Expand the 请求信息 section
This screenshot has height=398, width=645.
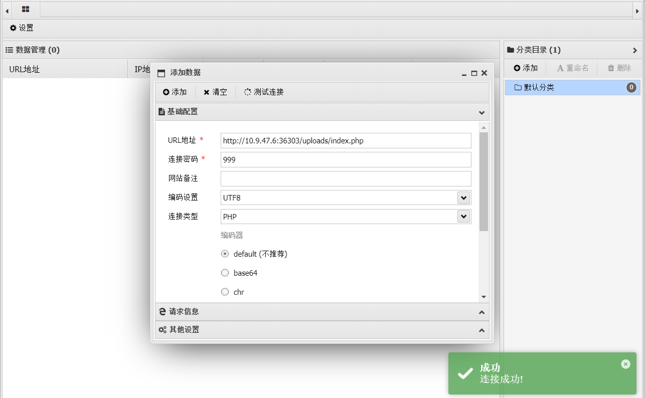click(x=481, y=312)
